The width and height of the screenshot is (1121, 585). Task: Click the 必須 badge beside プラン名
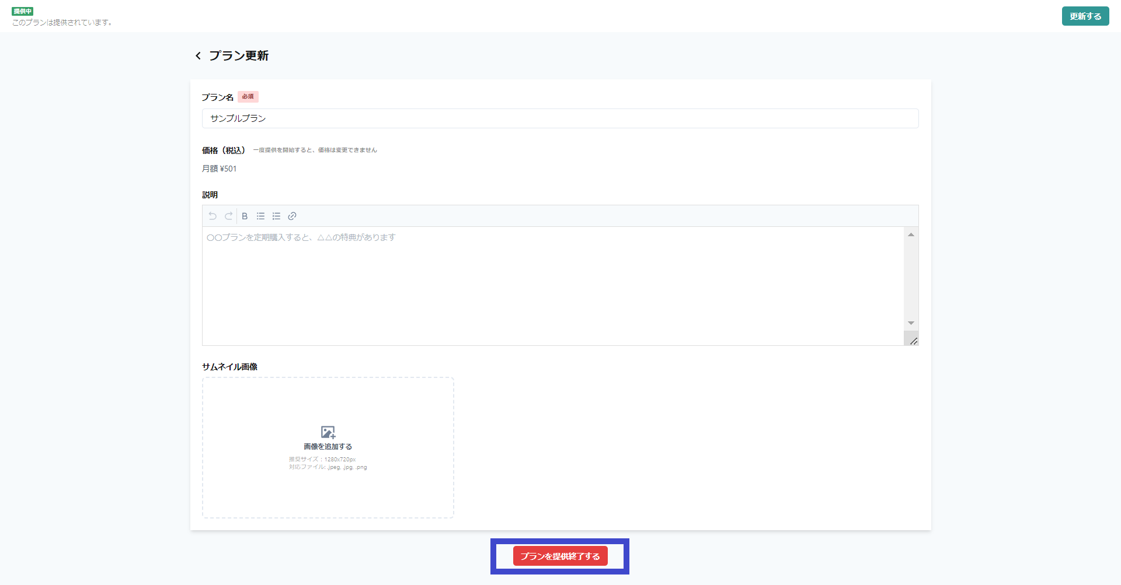pyautogui.click(x=248, y=96)
